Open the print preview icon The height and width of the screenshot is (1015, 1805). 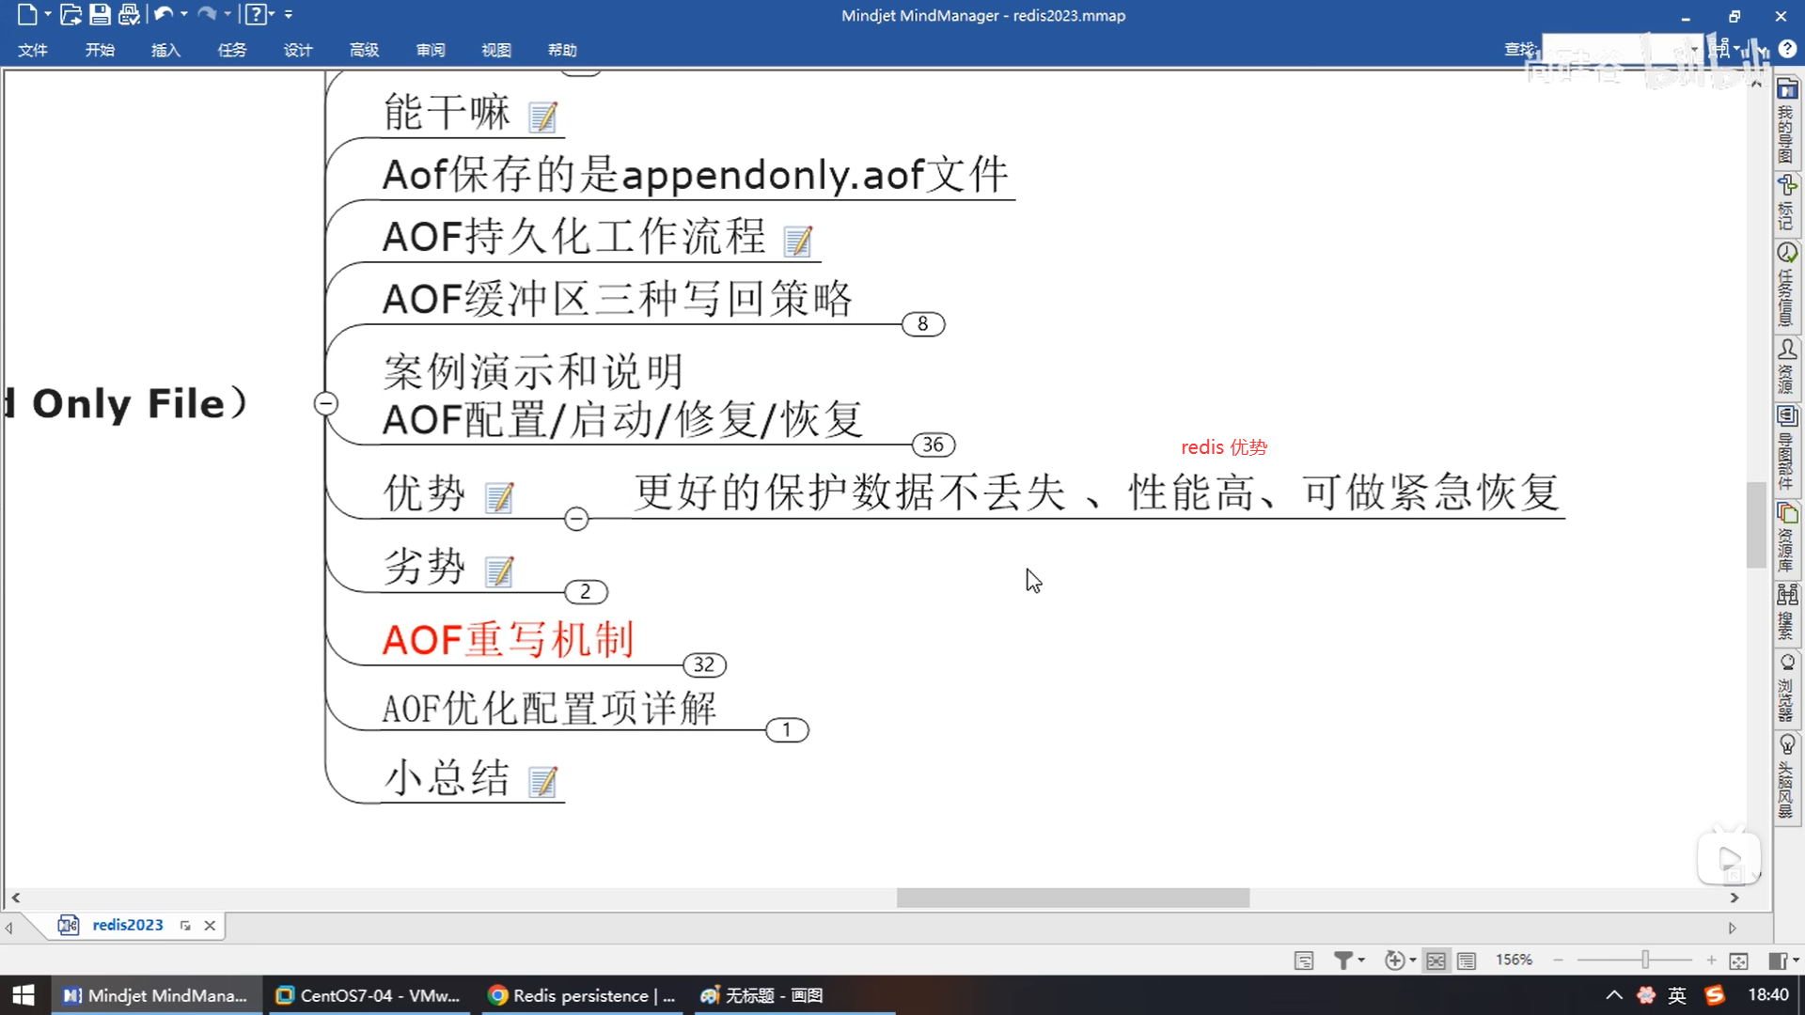129,14
